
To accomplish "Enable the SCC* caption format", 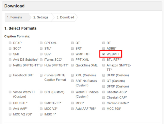I will click(10, 49).
